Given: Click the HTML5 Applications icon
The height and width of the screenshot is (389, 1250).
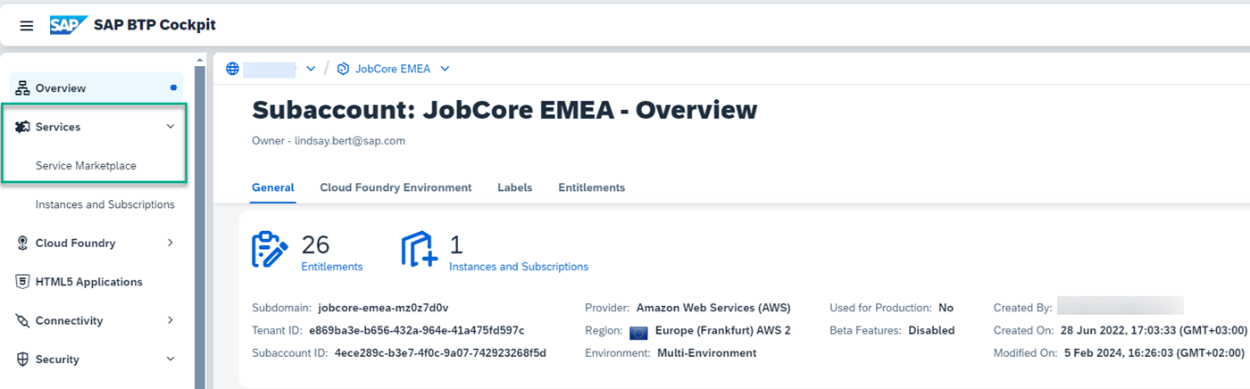Looking at the screenshot, I should (x=22, y=282).
